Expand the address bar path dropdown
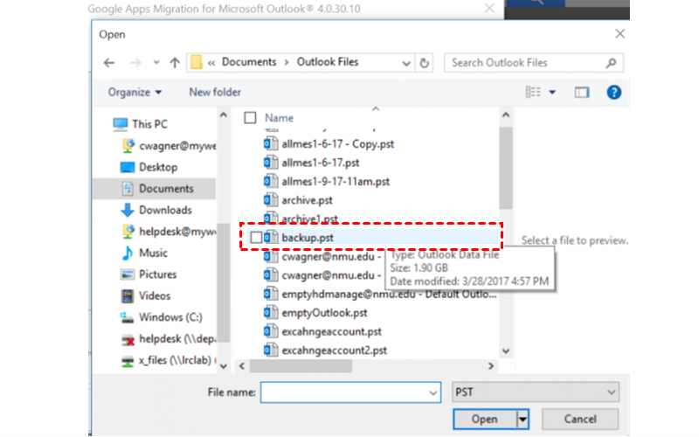This screenshot has height=437, width=699. tap(406, 63)
